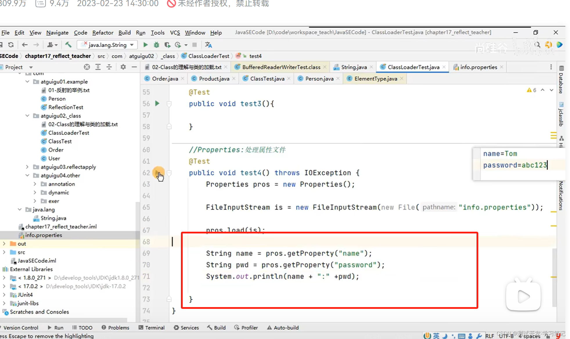Click the Run test button on line 56
This screenshot has width=570, height=339.
(158, 103)
